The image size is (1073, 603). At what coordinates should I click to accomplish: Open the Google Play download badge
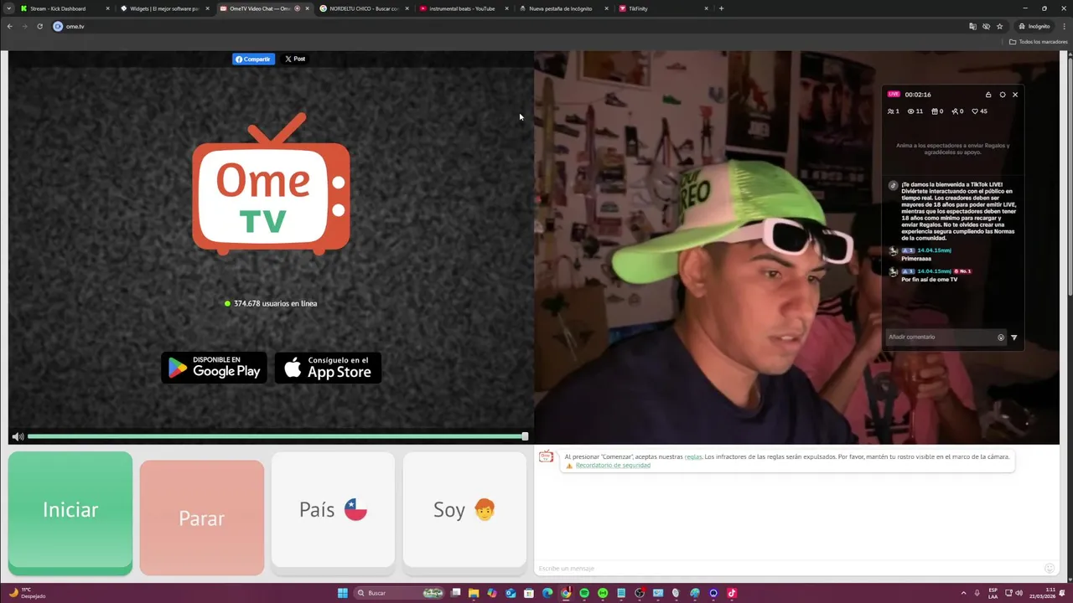click(x=214, y=368)
